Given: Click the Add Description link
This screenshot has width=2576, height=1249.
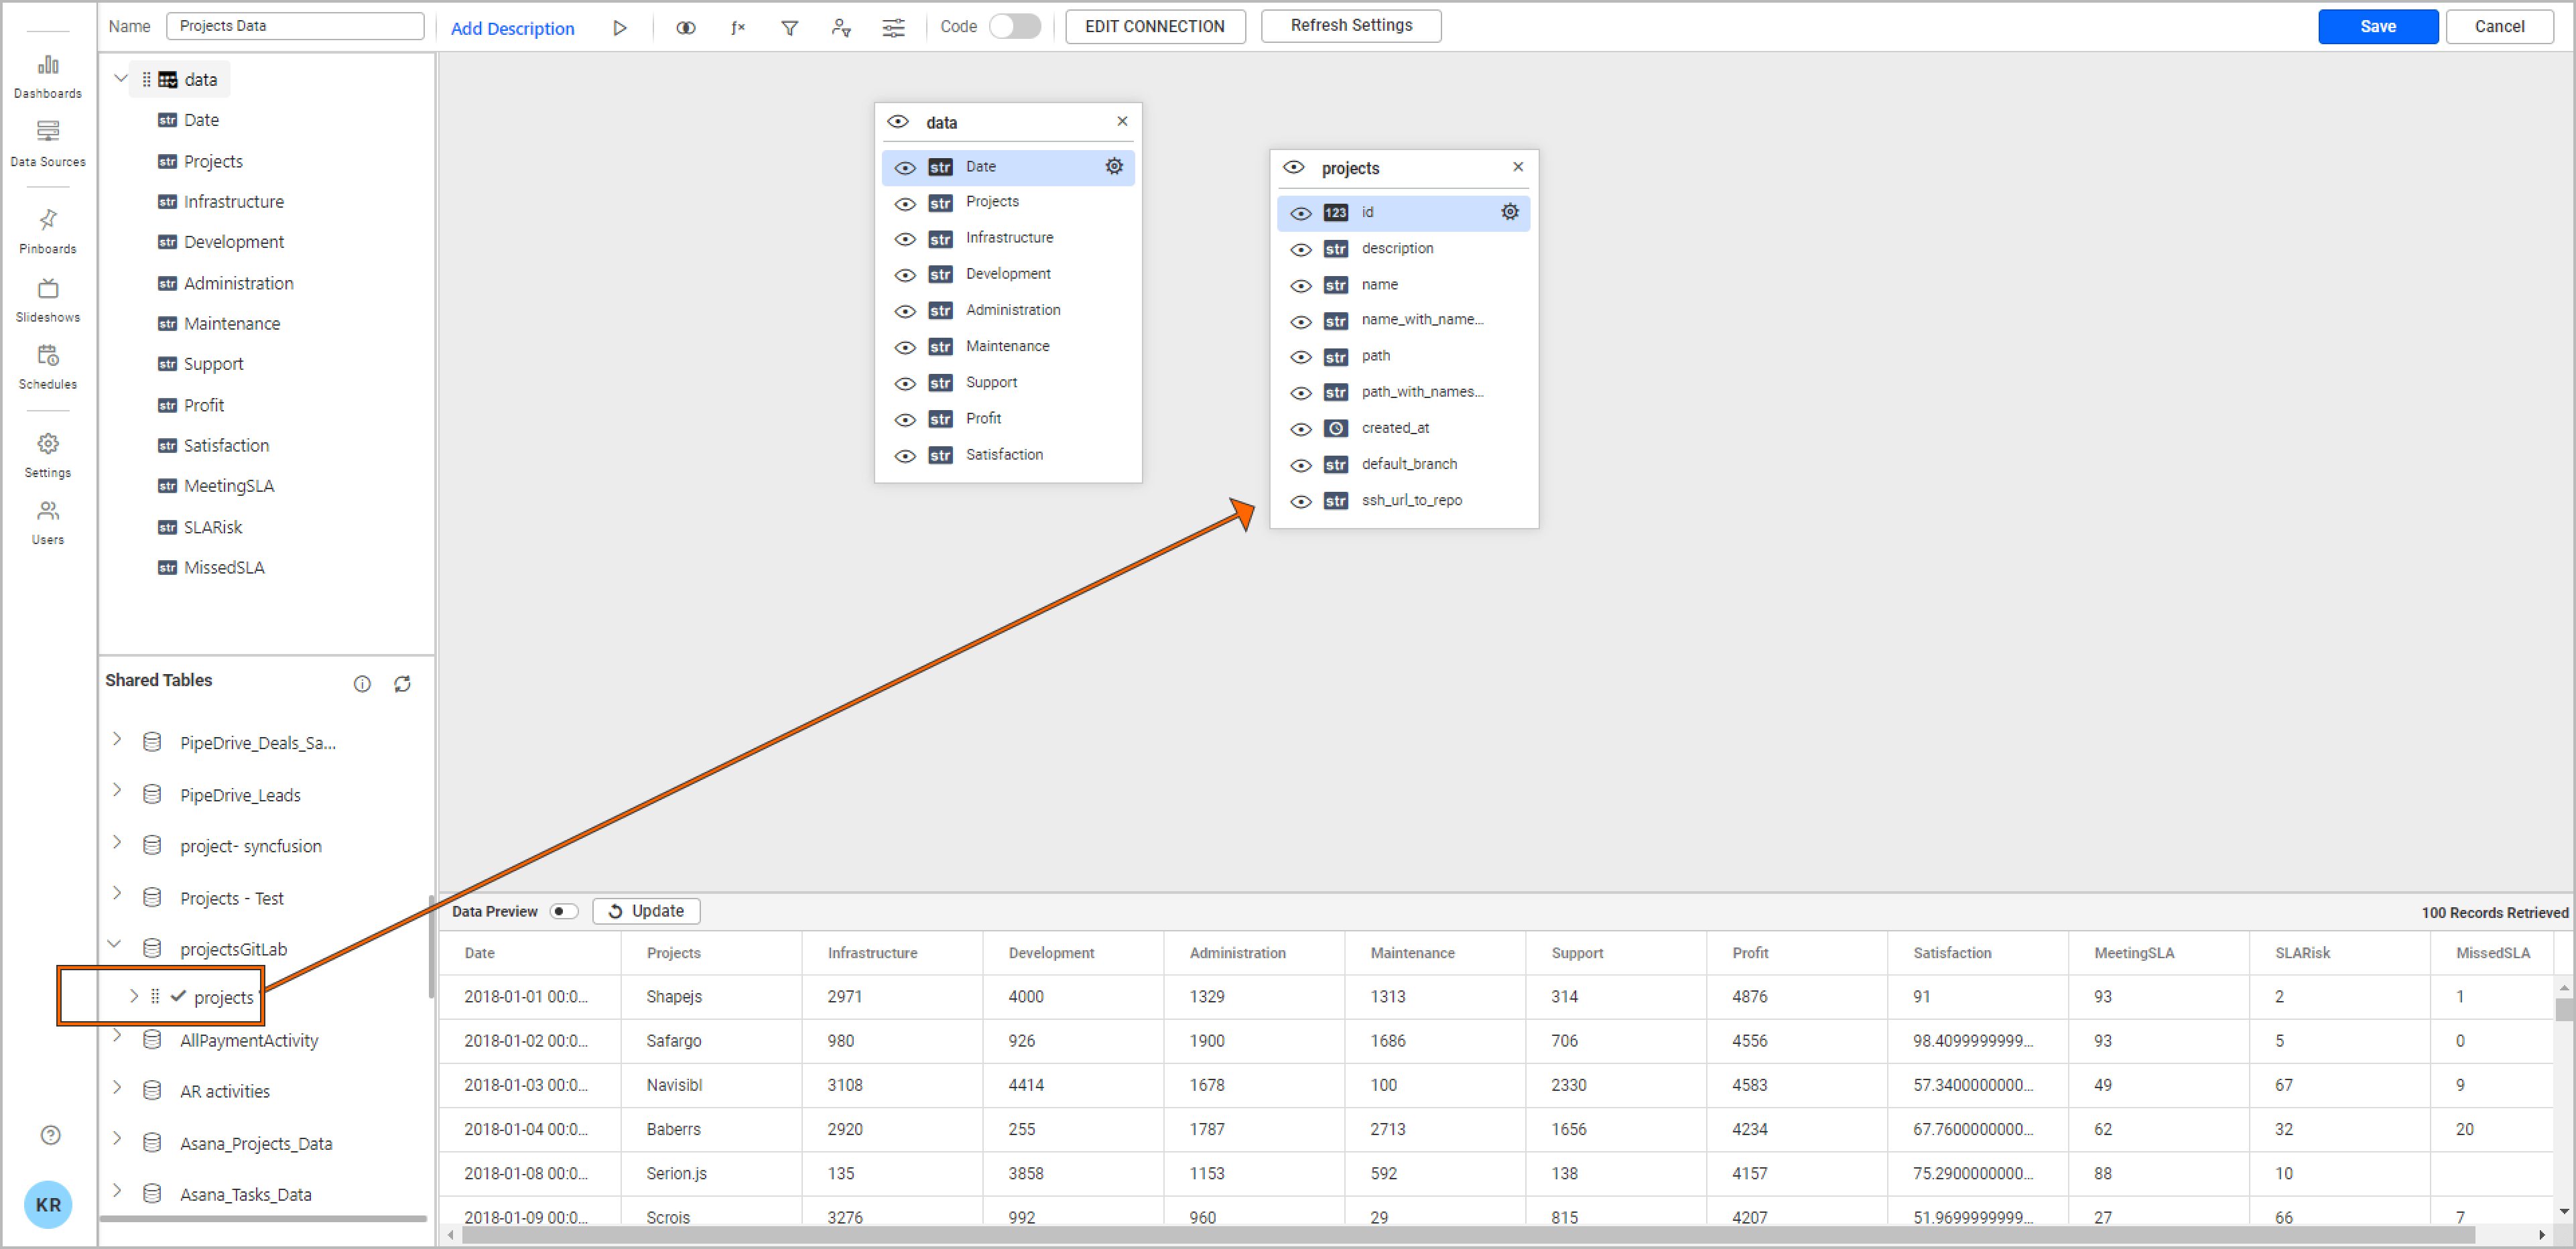Looking at the screenshot, I should pos(513,28).
